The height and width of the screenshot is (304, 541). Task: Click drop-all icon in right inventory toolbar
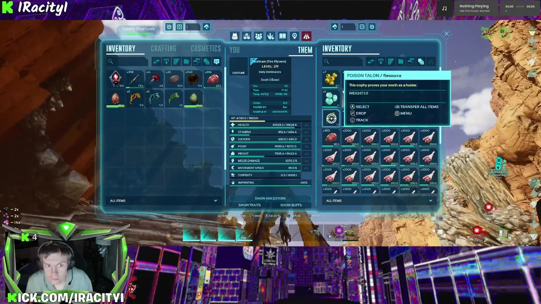pos(381,62)
